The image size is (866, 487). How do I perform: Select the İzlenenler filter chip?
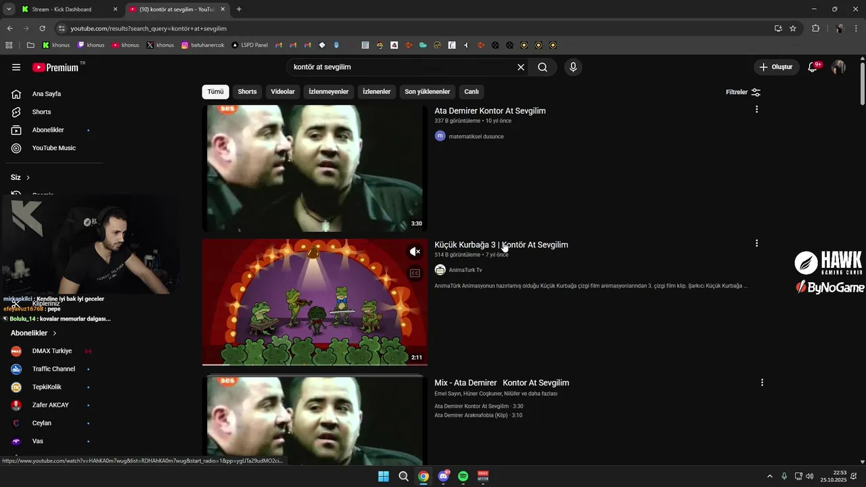click(x=376, y=92)
